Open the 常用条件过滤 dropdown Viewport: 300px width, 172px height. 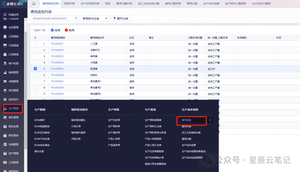[95, 18]
